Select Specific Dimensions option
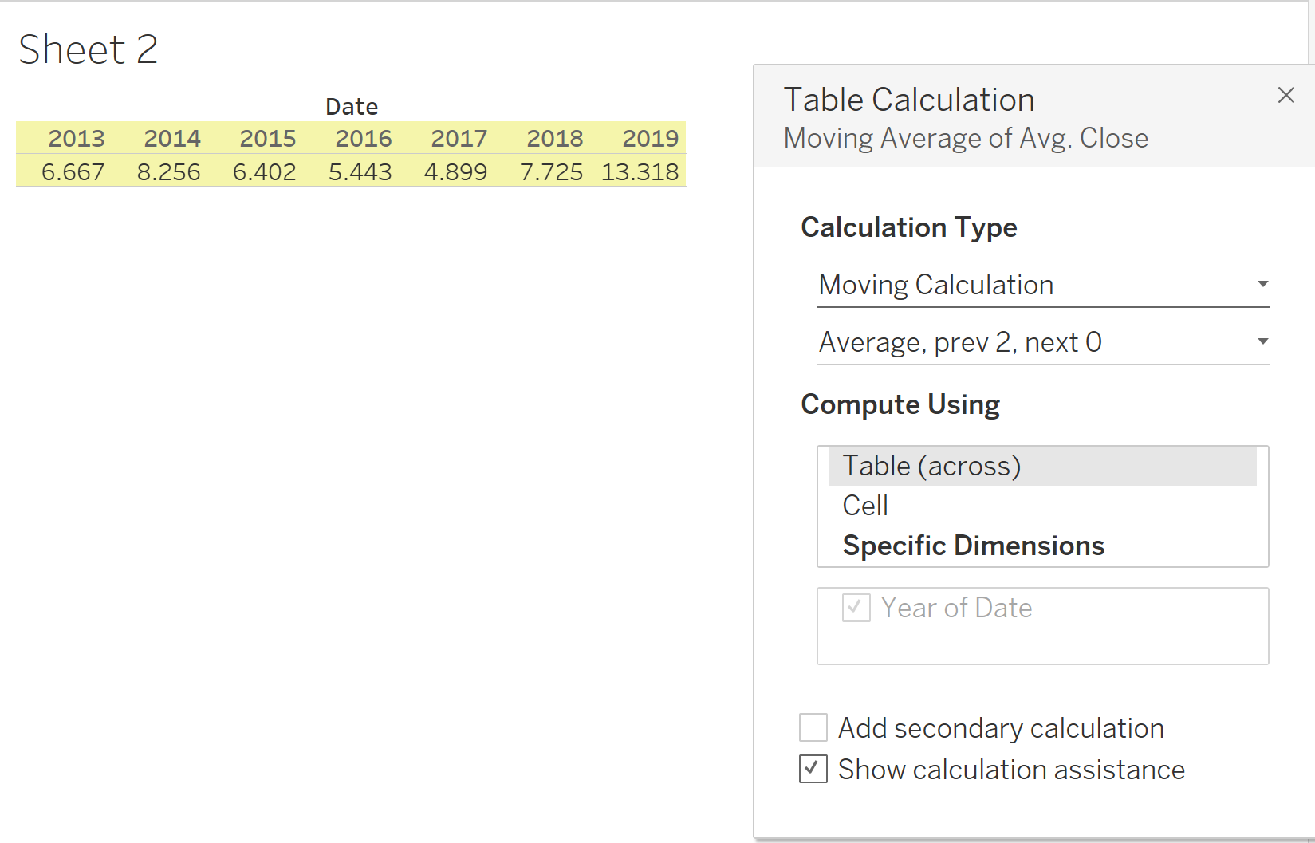Screen dimensions: 1315x843 click(973, 546)
